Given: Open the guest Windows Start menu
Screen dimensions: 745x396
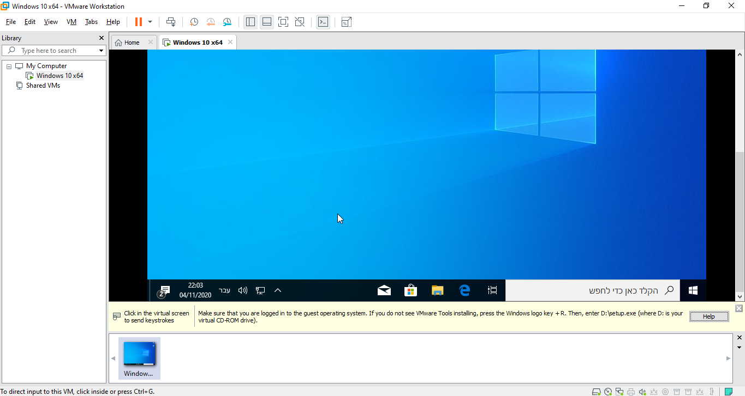Looking at the screenshot, I should click(693, 290).
